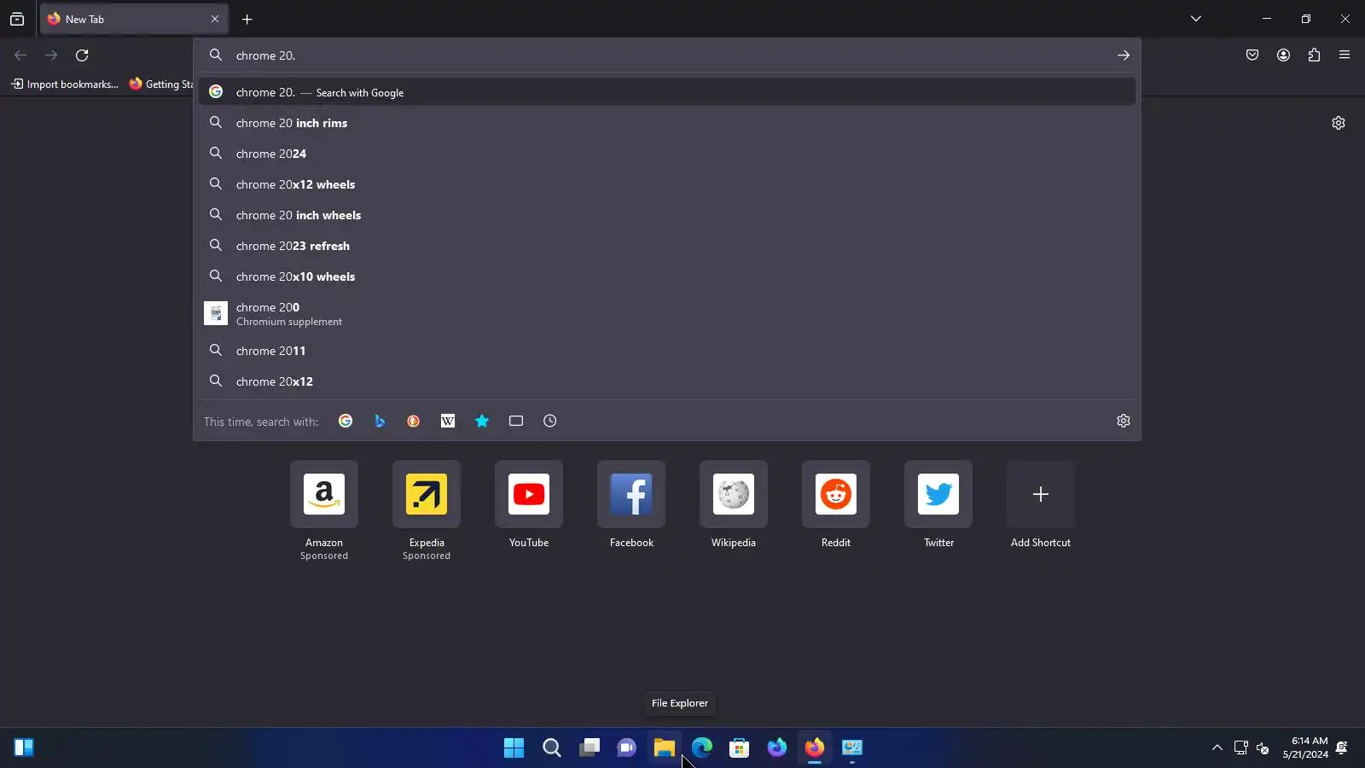The height and width of the screenshot is (768, 1365).
Task: Click the Go arrow in address bar
Action: [x=1124, y=55]
